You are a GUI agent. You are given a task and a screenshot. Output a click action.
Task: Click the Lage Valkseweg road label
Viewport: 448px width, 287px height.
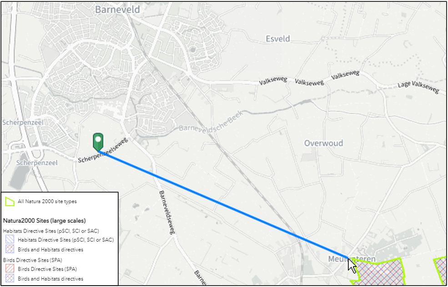[x=418, y=87]
